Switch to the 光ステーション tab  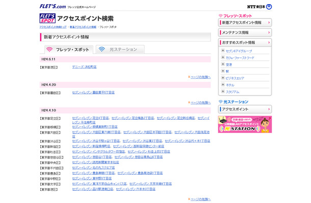click(120, 49)
